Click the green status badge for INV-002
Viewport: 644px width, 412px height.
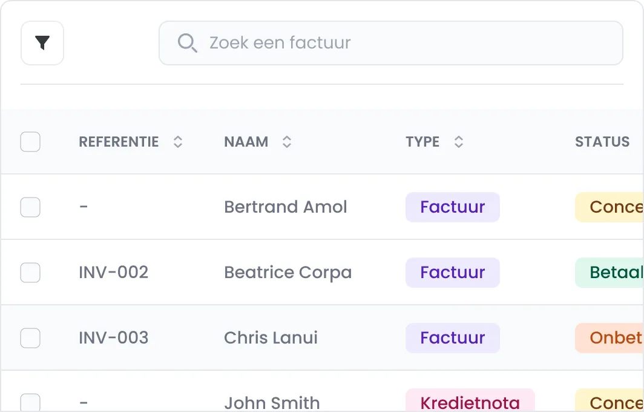[x=608, y=273]
